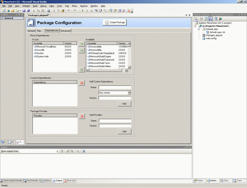Image resolution: width=247 pixels, height=188 pixels.
Task: Open the Analyze menu
Action: pyautogui.click(x=84, y=6)
